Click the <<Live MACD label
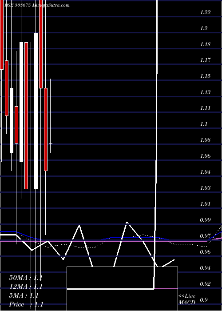 187,299
